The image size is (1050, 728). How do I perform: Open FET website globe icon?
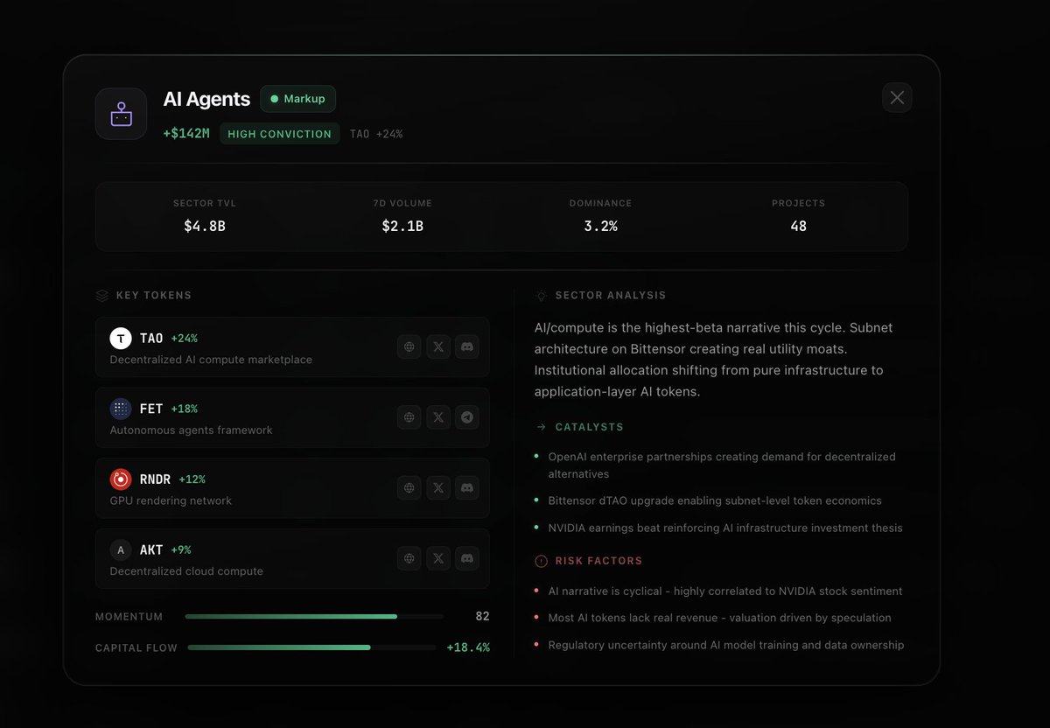(x=409, y=417)
